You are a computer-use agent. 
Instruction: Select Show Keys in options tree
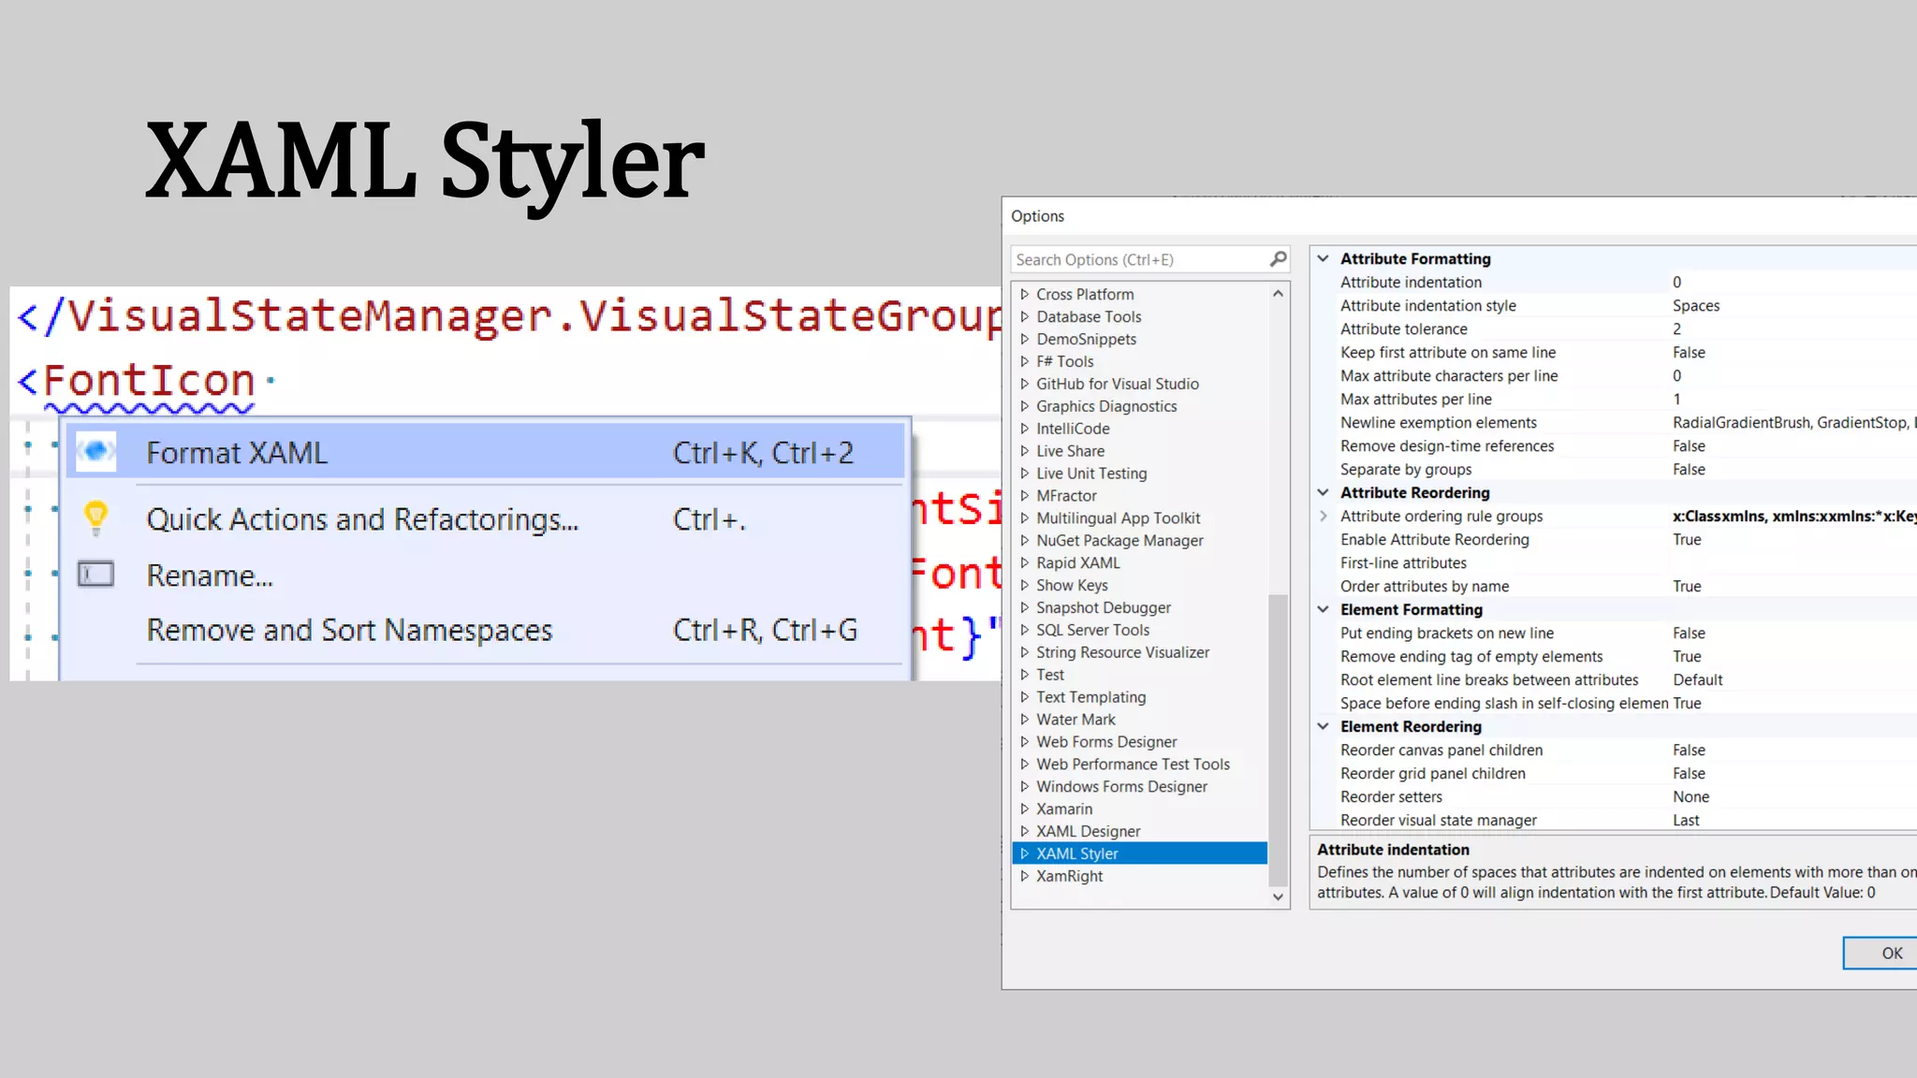1072,585
